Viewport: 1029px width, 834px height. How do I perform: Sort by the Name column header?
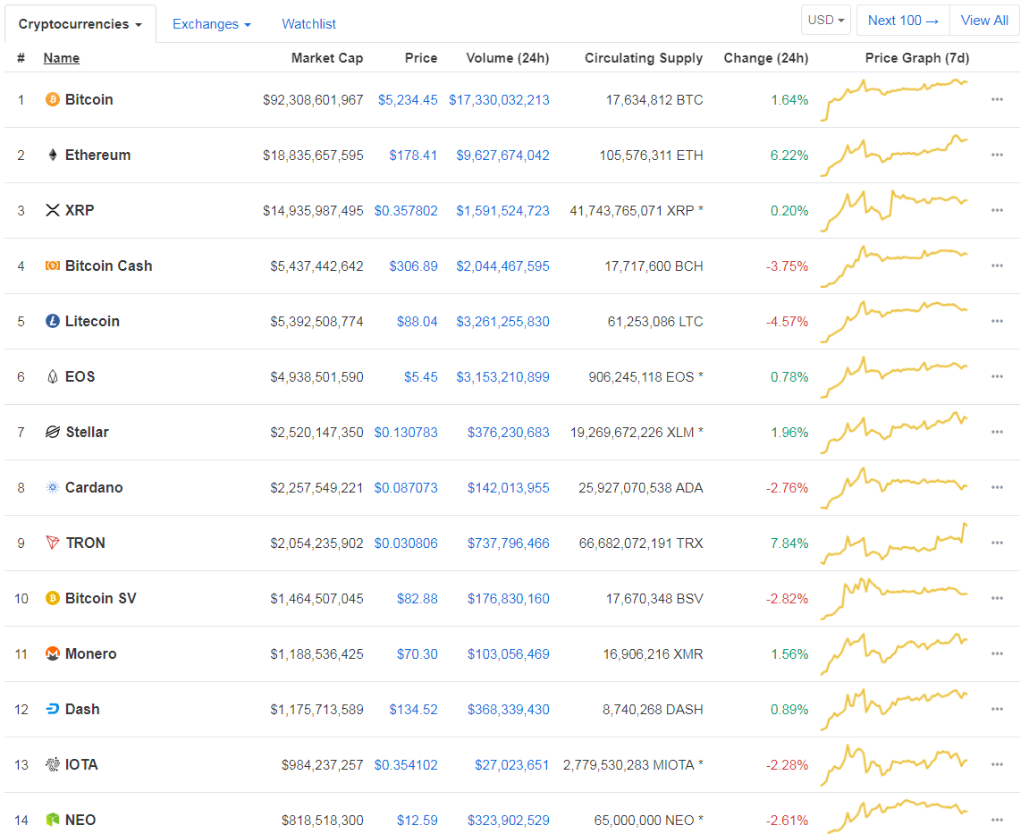(x=61, y=58)
